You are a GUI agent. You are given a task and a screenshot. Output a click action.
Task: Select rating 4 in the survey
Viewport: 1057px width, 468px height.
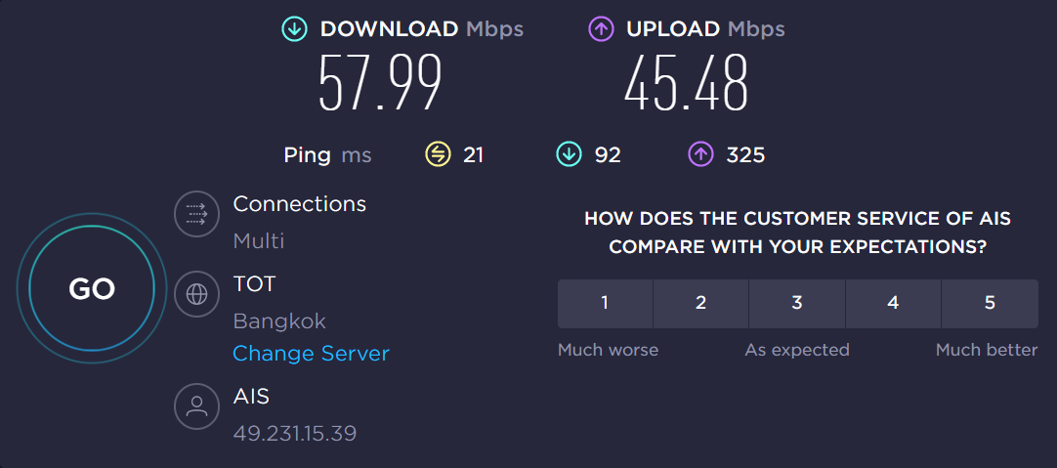[893, 304]
